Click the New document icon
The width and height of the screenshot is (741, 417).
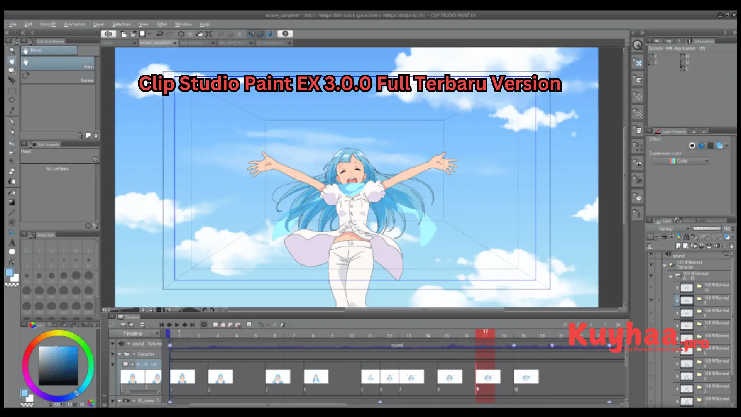pos(124,34)
